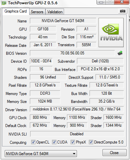Click the Device ID field
The height and width of the screenshot is (160, 130).
41,61
